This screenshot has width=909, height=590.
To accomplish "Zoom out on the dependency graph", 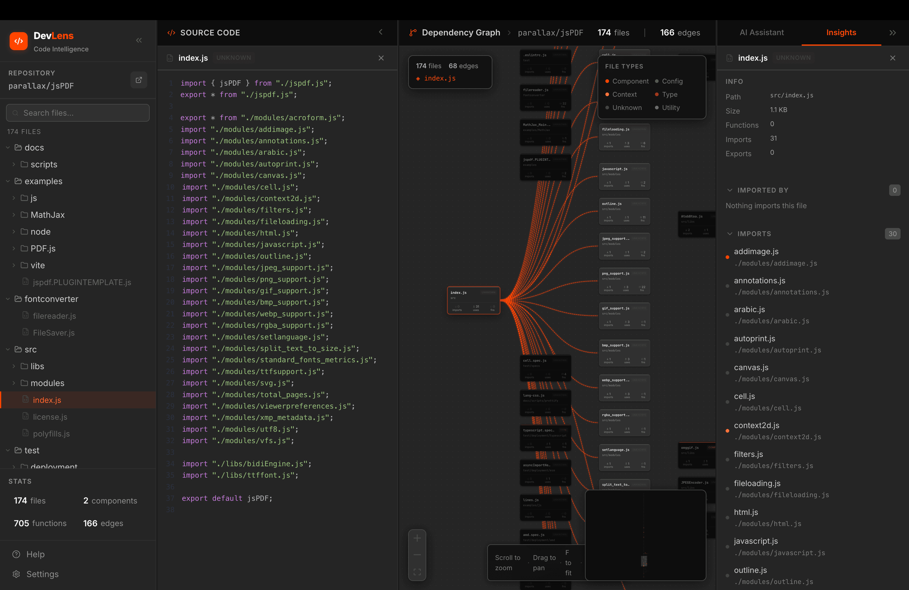I will [x=417, y=555].
